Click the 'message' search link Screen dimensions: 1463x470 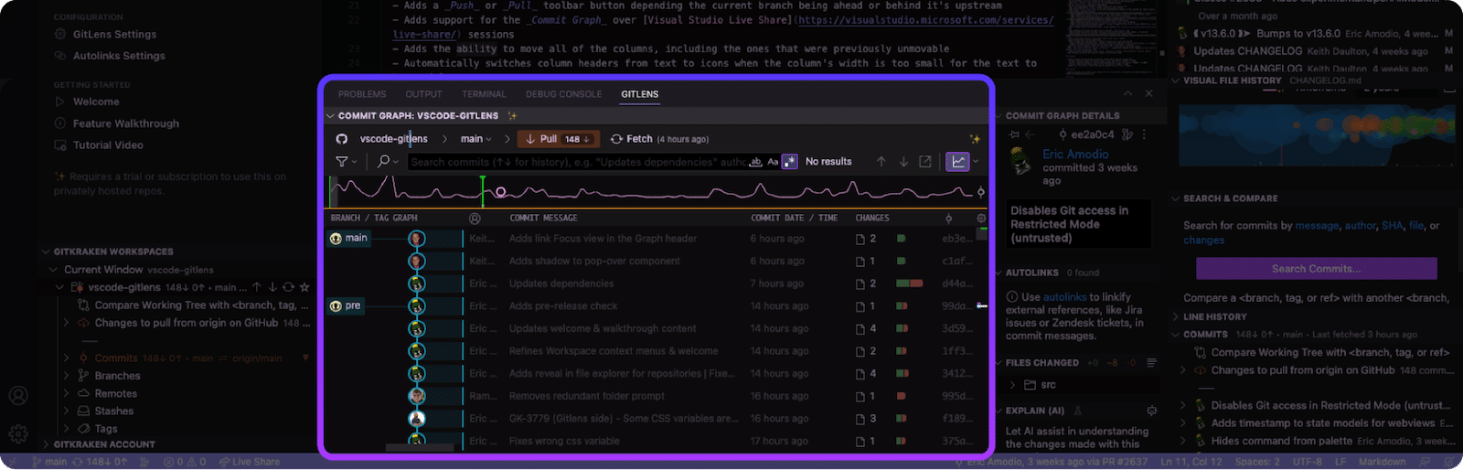click(x=1318, y=226)
